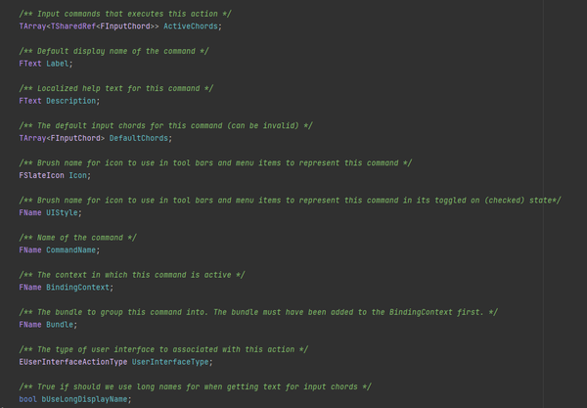Screen dimensions: 587x408
Task: Click the Label member identifier
Action: coord(59,64)
